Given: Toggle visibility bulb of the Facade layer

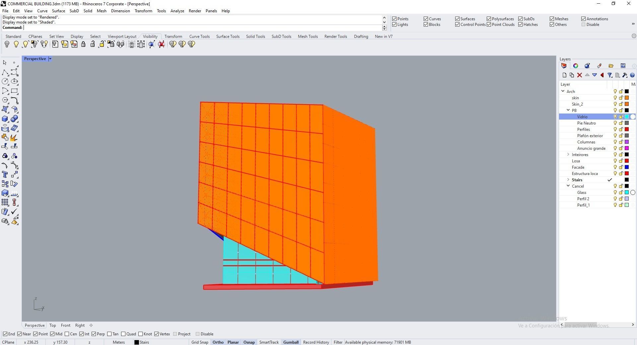Looking at the screenshot, I should click(x=615, y=167).
